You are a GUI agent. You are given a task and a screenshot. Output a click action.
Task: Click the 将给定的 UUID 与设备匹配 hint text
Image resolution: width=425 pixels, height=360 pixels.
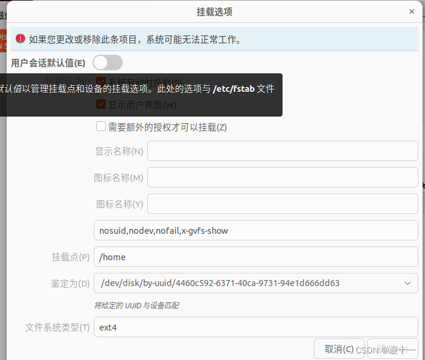coord(136,305)
